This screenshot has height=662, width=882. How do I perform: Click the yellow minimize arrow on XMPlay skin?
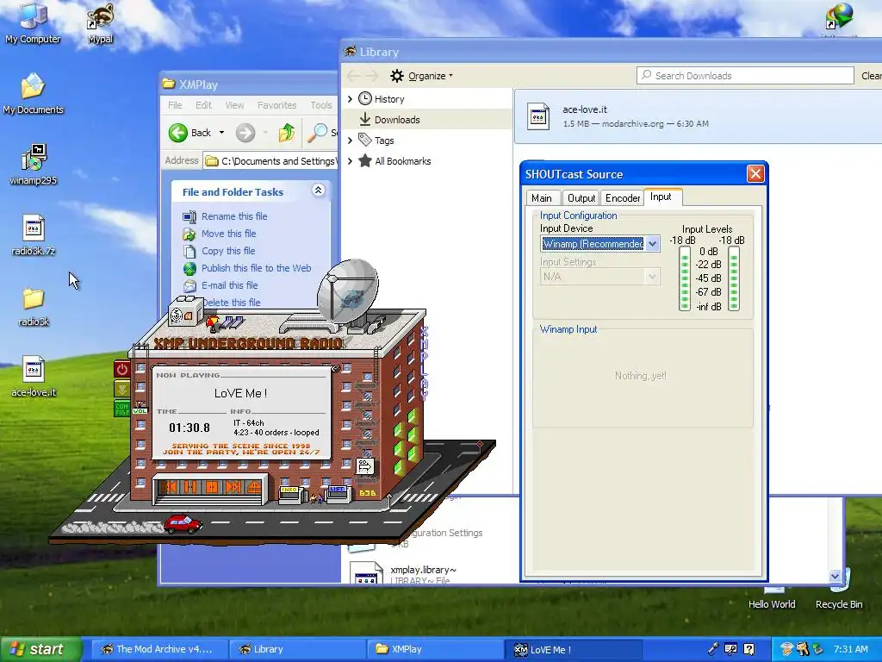coord(122,389)
